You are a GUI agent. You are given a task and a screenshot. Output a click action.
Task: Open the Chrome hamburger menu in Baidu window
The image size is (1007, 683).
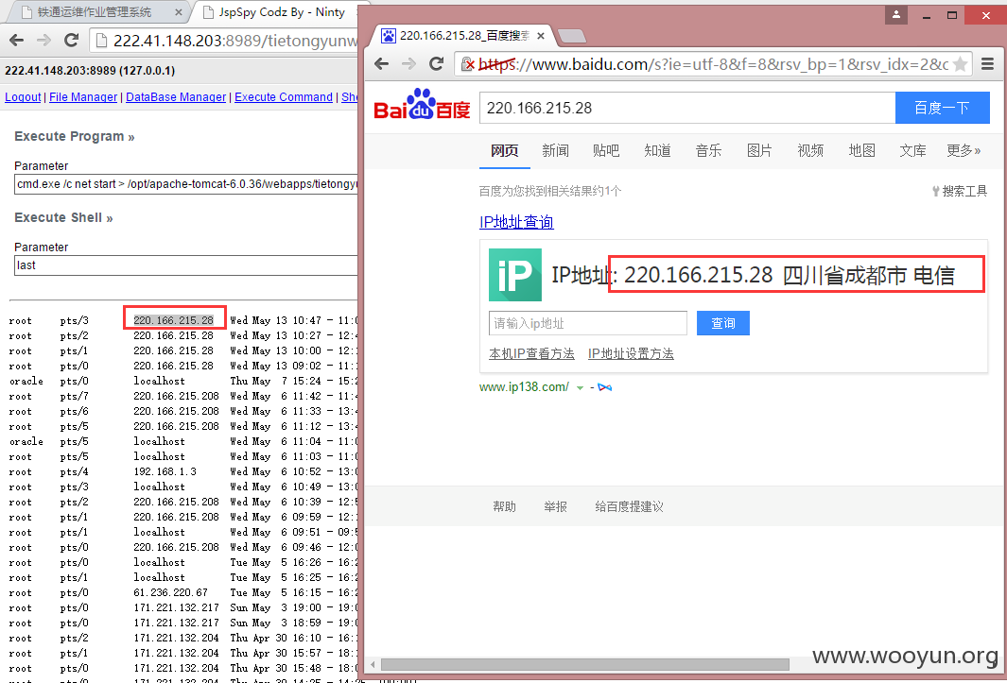click(988, 63)
